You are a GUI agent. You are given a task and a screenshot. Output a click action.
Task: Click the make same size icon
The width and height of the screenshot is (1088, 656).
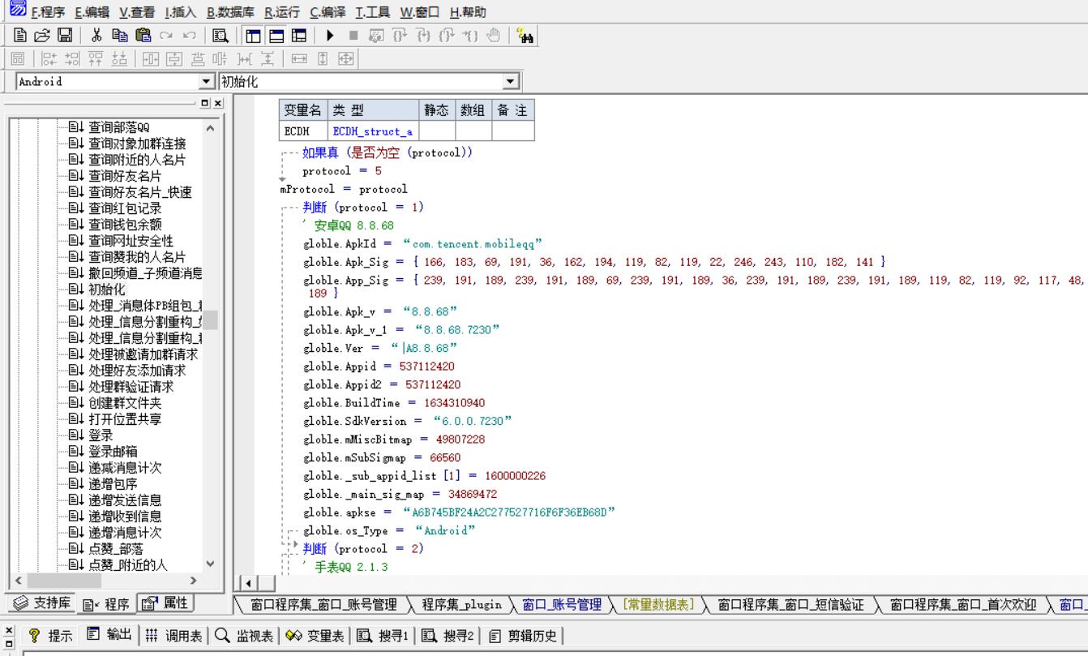coord(346,58)
